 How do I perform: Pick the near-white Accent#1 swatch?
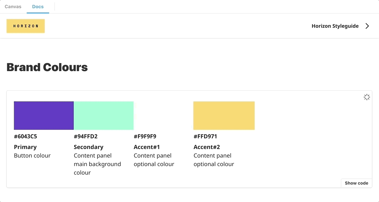click(x=163, y=116)
